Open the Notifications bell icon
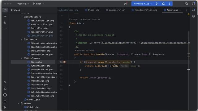 [x=193, y=10]
